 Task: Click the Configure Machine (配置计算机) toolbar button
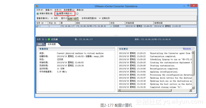pyautogui.click(x=65, y=13)
